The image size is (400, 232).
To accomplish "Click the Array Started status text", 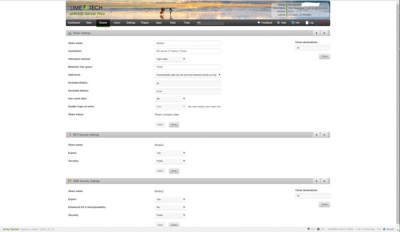I will pyautogui.click(x=11, y=229).
